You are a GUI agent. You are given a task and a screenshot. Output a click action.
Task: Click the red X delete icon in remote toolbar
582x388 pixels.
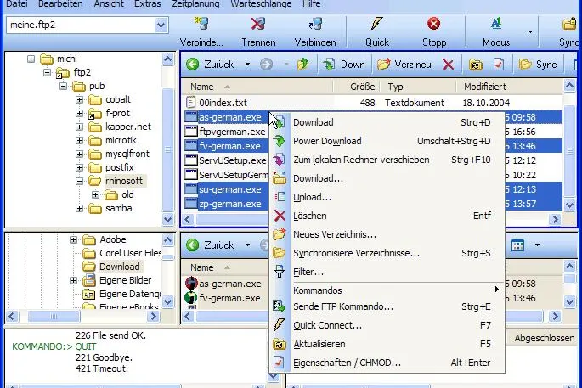(x=448, y=65)
